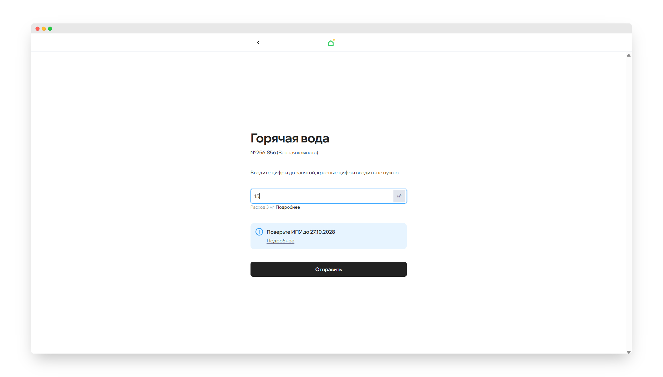The height and width of the screenshot is (377, 663).
Task: Close the window with red button
Action: [x=38, y=29]
